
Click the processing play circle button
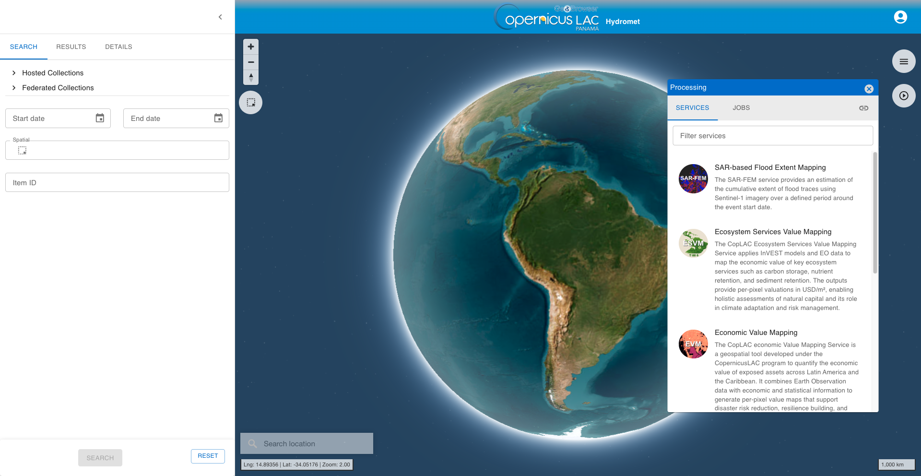(904, 95)
